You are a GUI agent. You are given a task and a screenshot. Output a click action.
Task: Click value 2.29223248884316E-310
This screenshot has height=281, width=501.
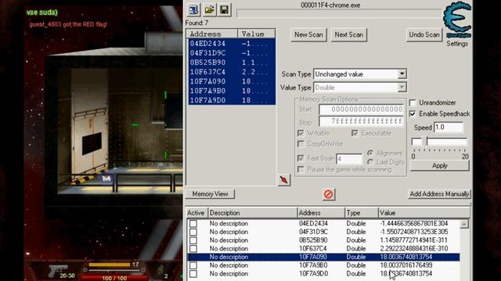click(x=414, y=248)
